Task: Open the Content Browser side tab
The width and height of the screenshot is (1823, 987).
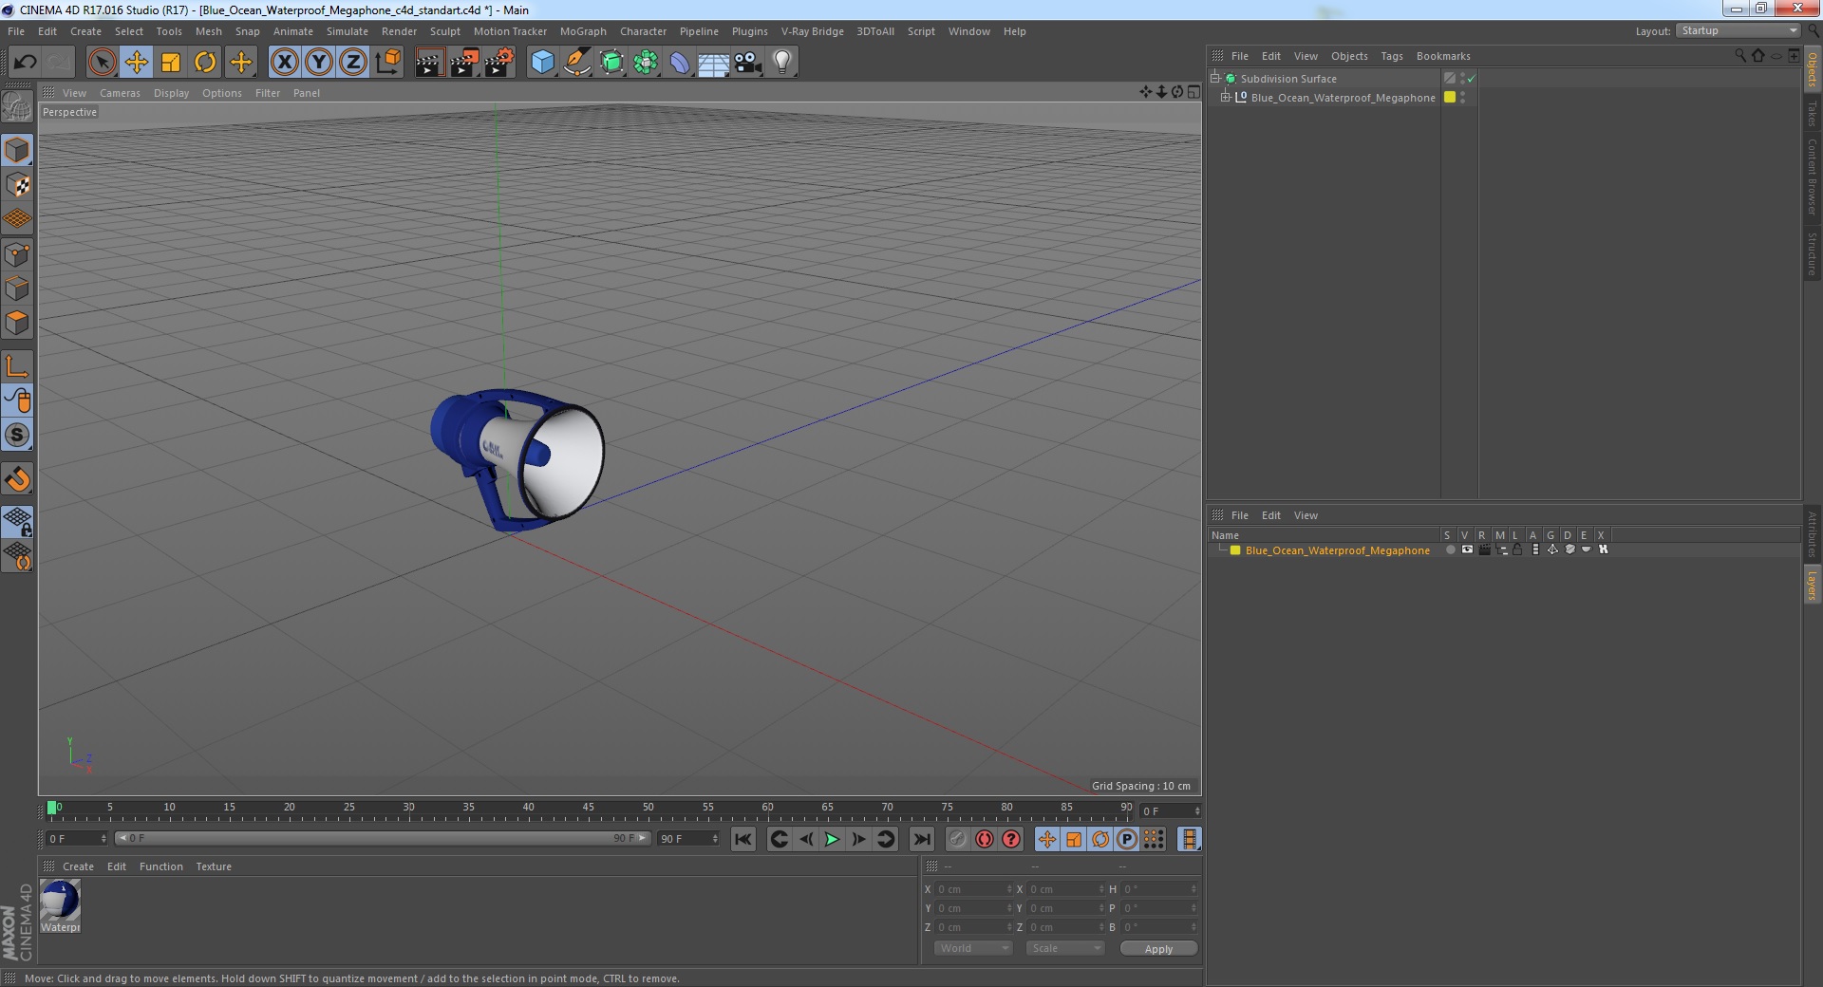Action: click(x=1812, y=177)
